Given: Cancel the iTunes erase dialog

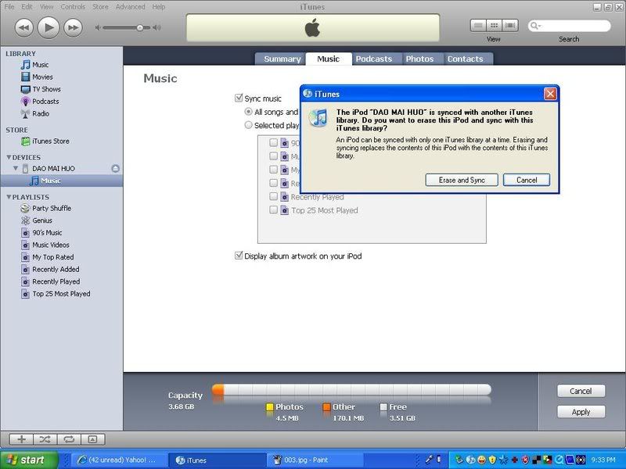Looking at the screenshot, I should pyautogui.click(x=527, y=180).
